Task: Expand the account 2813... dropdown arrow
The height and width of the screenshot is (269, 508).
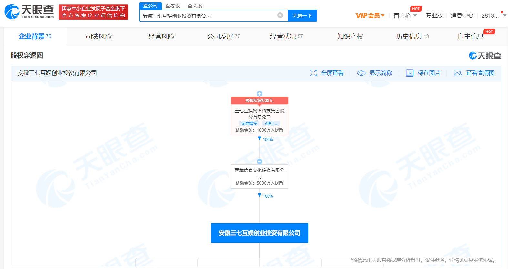Action: pyautogui.click(x=505, y=15)
